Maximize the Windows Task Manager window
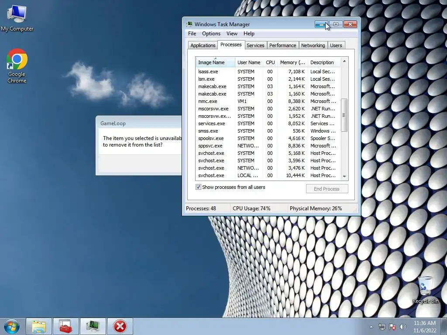447x335 pixels. (x=336, y=24)
